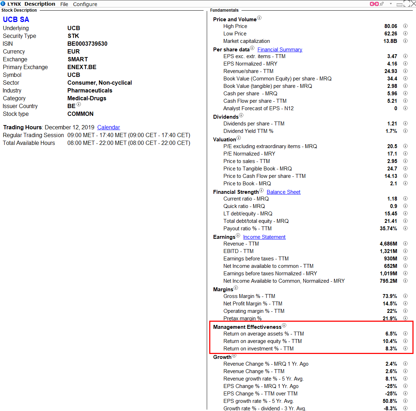Open the trading hours Calendar link
Image resolution: width=416 pixels, height=411 pixels.
point(109,127)
